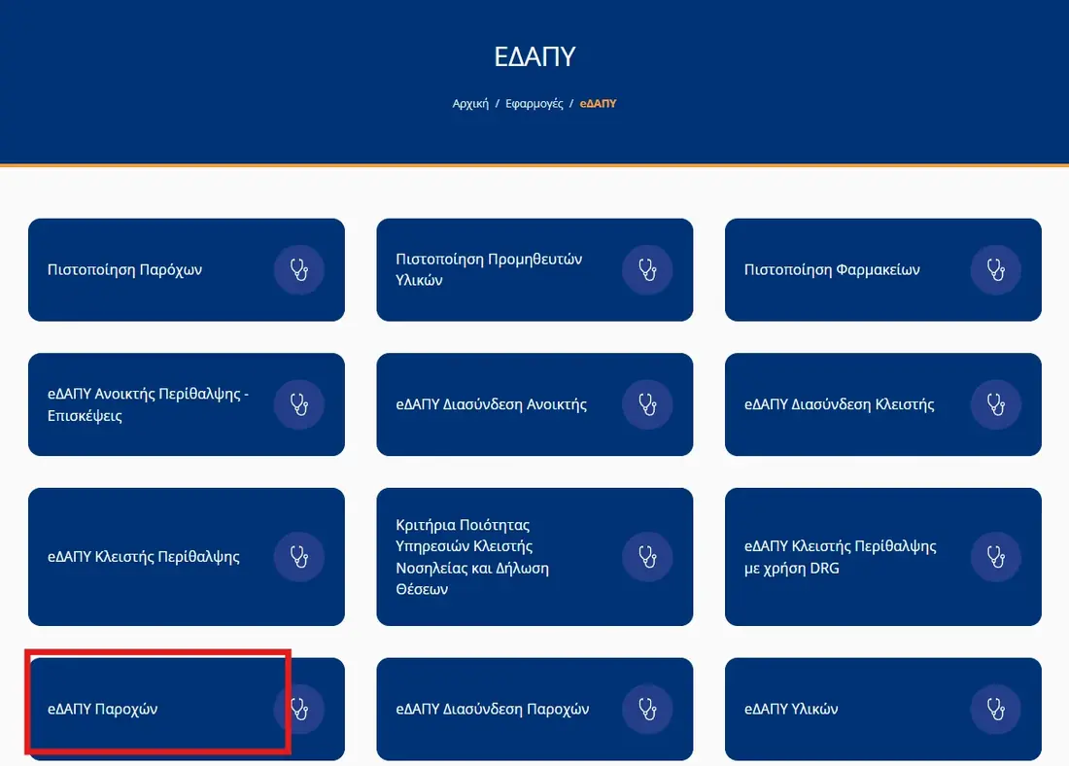1069x766 pixels.
Task: Open the εΔΑΠΥ Υλικών application
Action: pyautogui.click(x=882, y=709)
